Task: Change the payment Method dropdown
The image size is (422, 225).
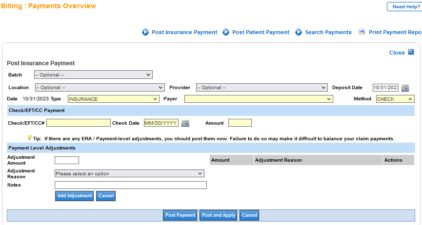Action: click(395, 99)
